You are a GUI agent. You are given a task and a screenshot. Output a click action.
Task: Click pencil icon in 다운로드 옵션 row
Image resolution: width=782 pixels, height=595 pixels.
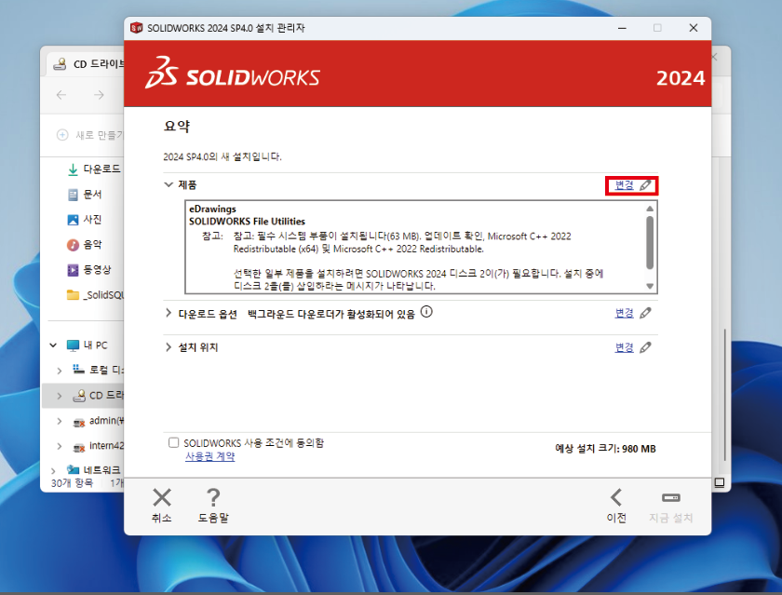click(x=645, y=313)
